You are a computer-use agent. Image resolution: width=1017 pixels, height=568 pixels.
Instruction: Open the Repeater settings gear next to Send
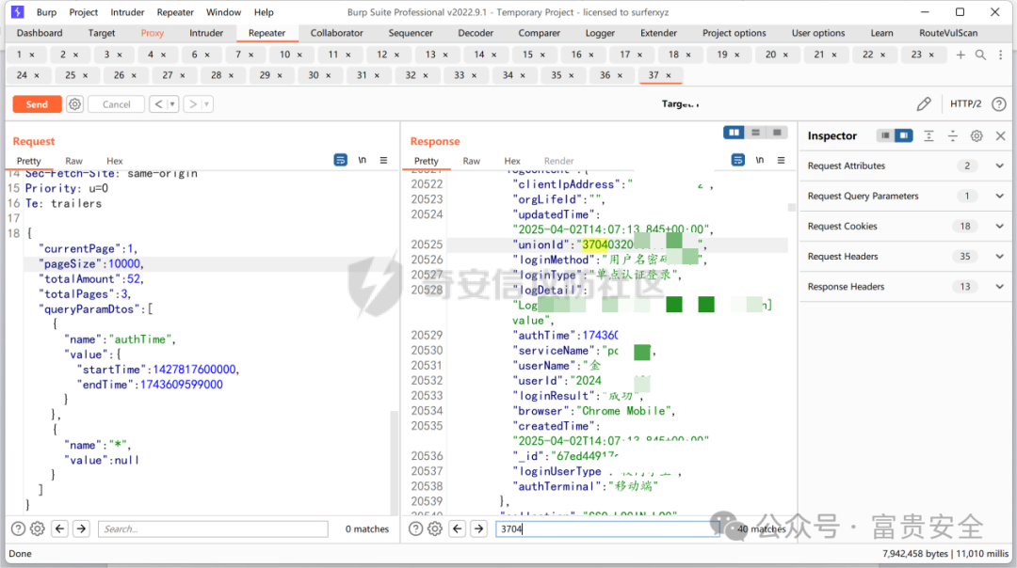click(x=75, y=104)
